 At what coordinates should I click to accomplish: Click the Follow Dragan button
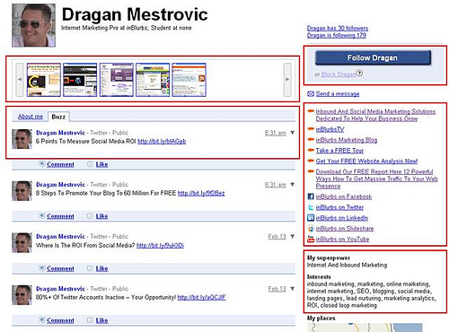(373, 57)
